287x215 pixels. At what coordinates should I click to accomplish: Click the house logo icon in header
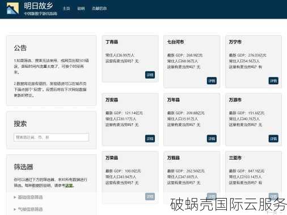(x=12, y=8)
